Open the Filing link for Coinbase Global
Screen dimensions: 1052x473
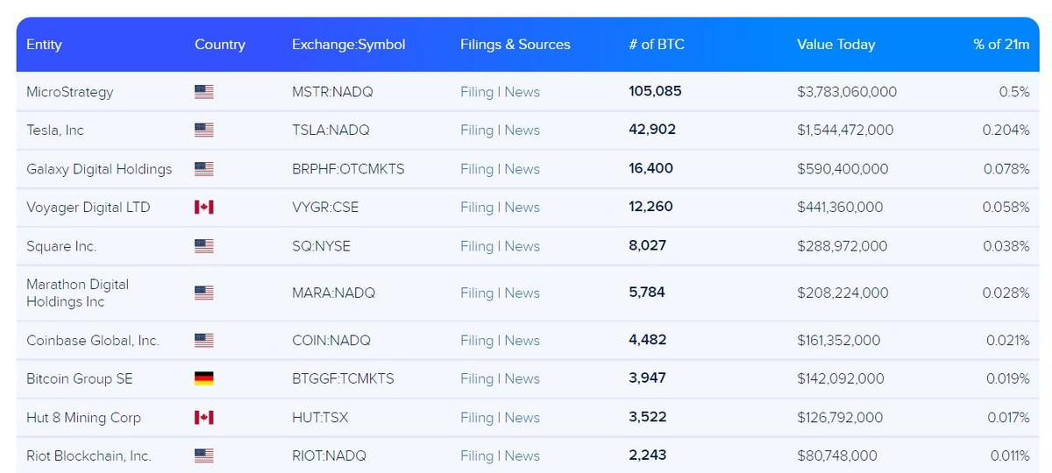click(477, 340)
